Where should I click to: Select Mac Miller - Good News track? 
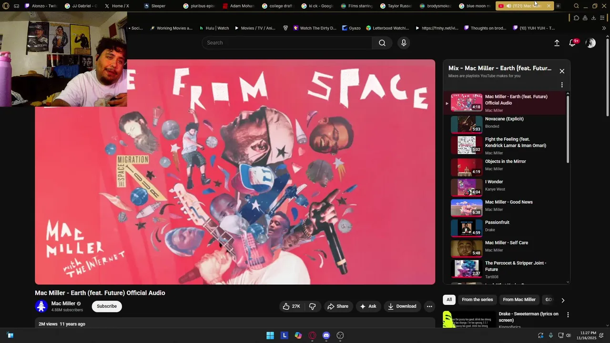tap(505, 207)
